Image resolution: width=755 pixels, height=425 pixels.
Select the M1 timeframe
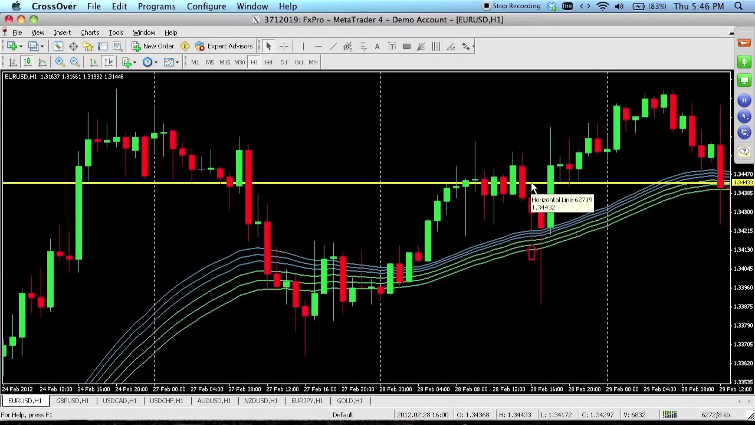point(195,62)
